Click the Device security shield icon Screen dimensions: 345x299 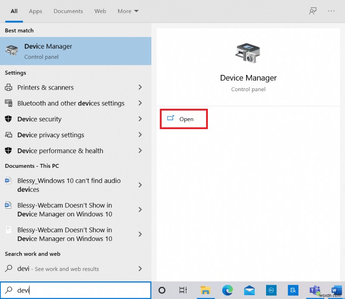(x=9, y=119)
